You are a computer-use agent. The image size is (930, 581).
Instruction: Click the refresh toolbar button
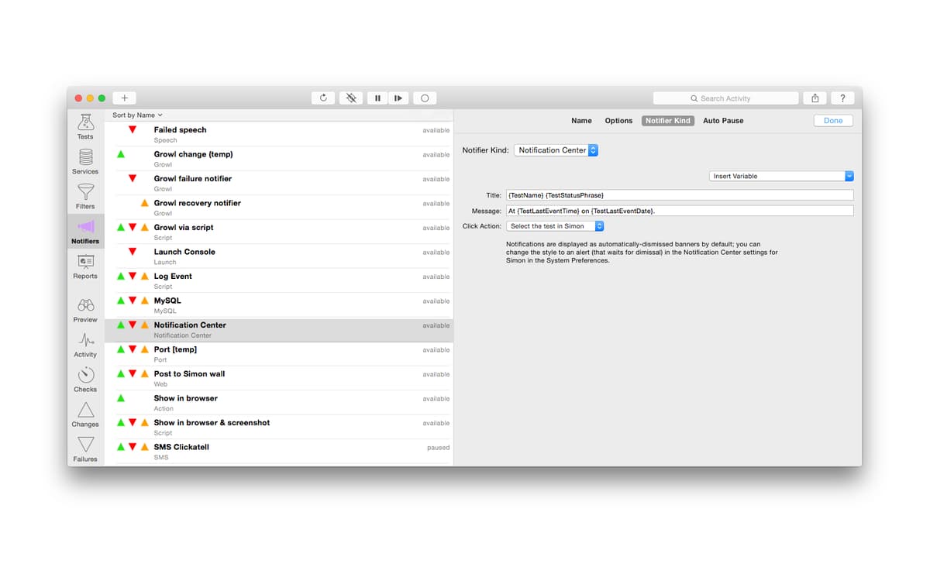(323, 98)
